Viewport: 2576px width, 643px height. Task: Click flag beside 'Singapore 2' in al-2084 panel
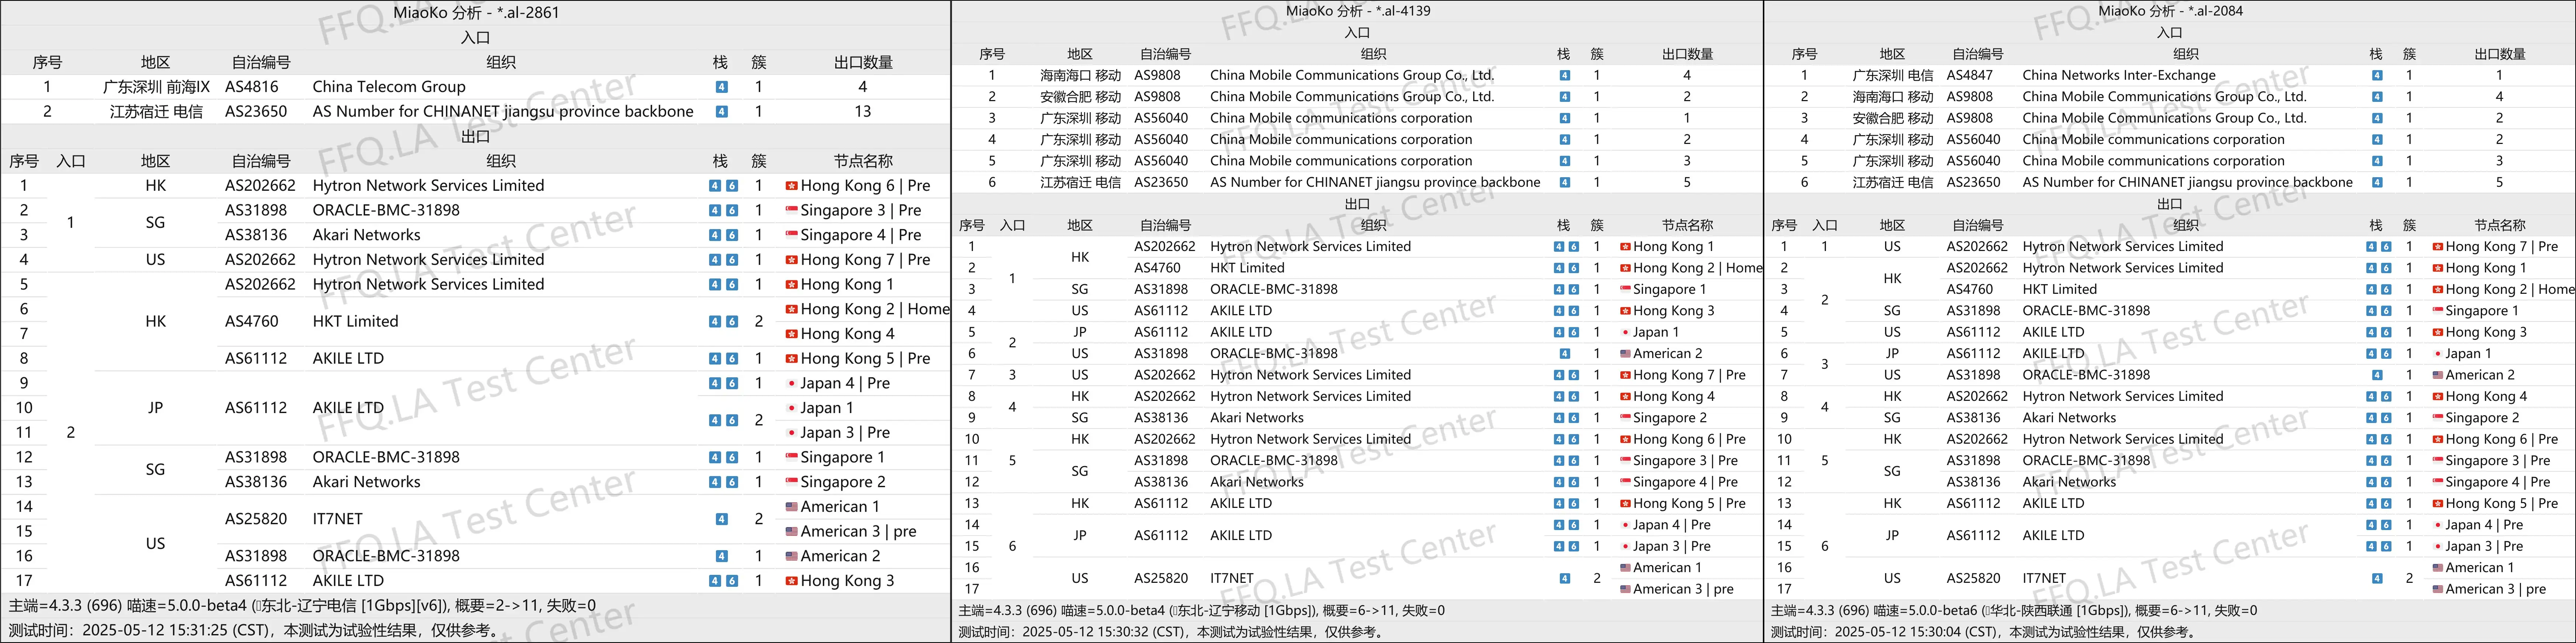[x=2438, y=418]
